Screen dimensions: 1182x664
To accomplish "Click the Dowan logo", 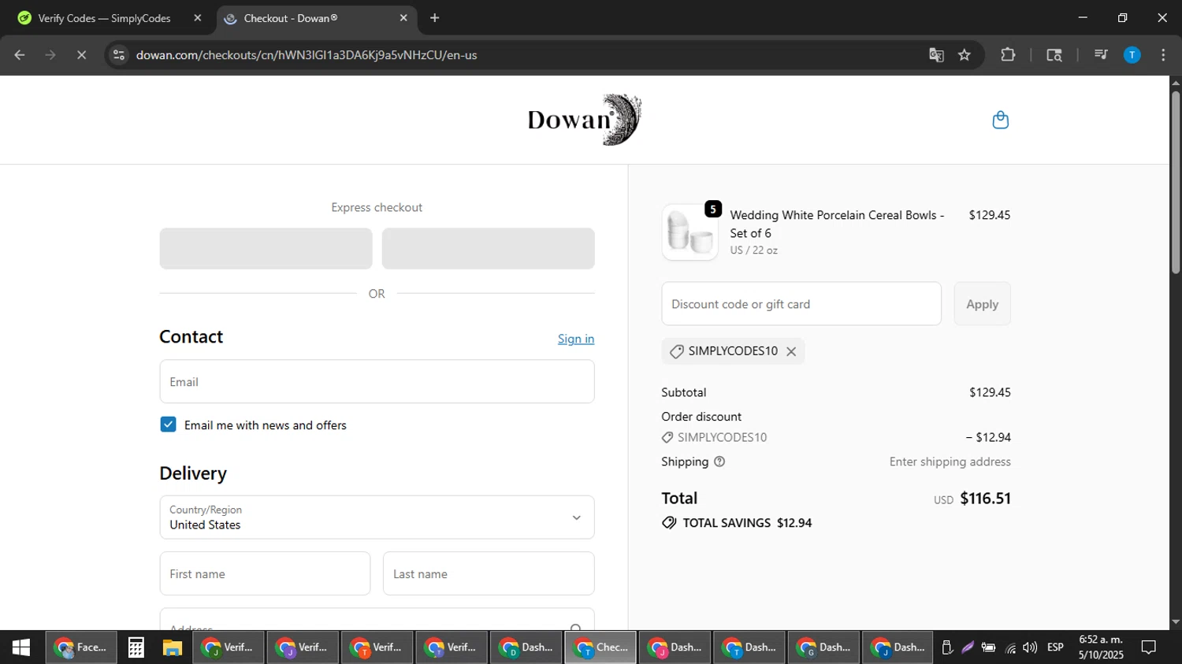I will point(585,120).
